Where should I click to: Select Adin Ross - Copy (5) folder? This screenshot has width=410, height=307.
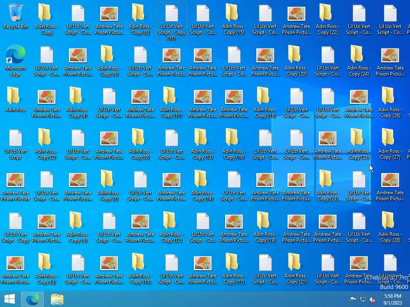coord(78,227)
